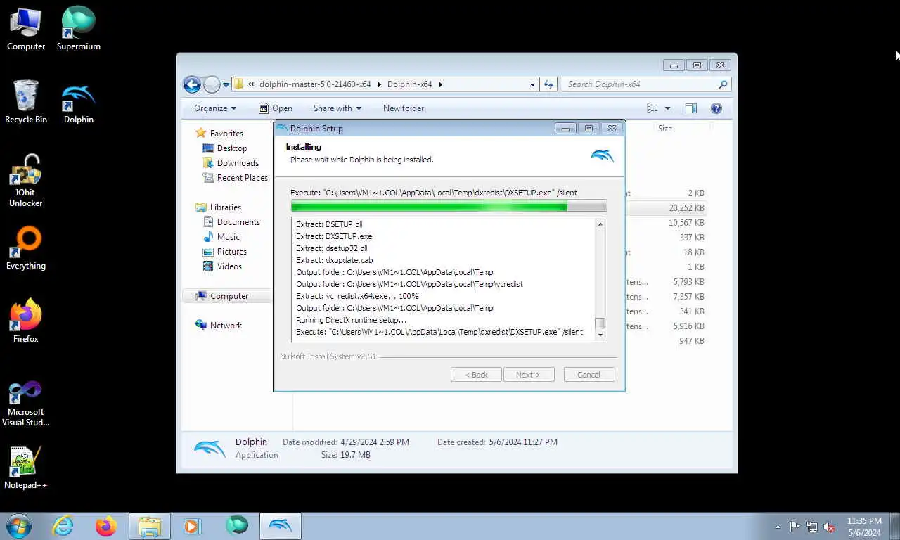900x540 pixels.
Task: Open the Organize menu
Action: [x=215, y=108]
